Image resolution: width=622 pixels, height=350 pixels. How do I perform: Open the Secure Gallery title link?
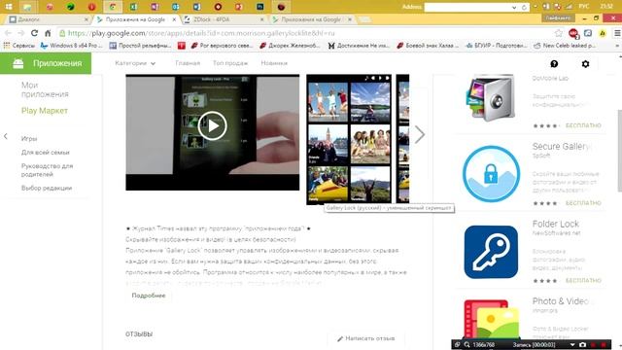point(561,147)
